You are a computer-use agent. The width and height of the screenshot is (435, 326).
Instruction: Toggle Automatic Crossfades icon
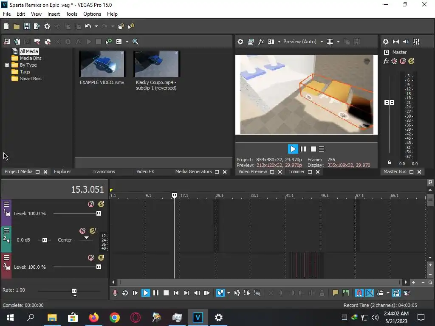click(x=370, y=293)
